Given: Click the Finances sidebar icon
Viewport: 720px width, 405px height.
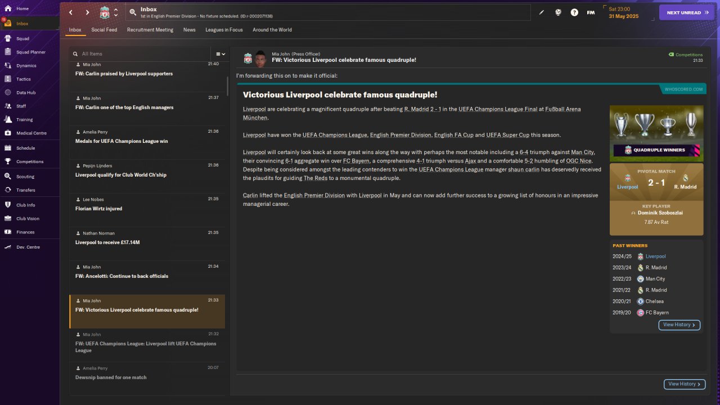Looking at the screenshot, I should coord(8,232).
